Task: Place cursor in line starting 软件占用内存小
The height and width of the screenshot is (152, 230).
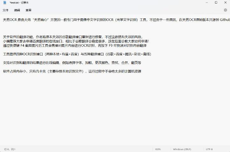Action: point(72,71)
